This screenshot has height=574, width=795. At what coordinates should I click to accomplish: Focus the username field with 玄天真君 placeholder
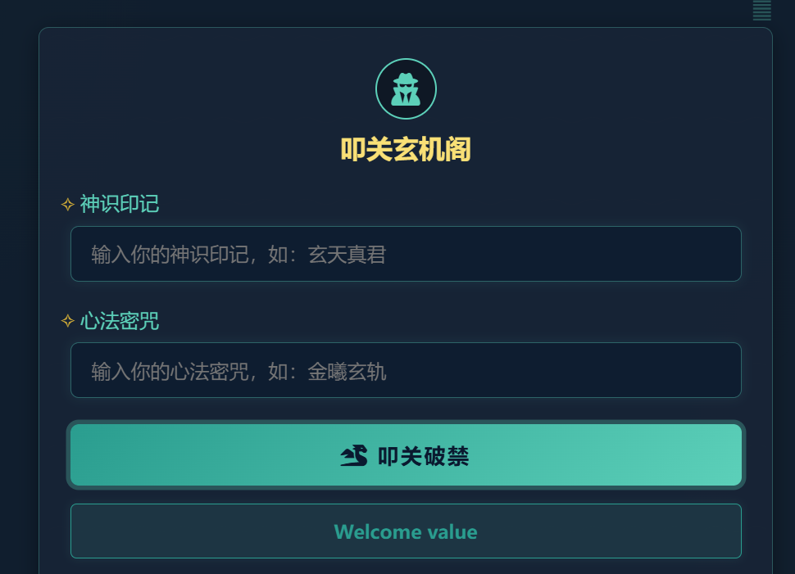click(406, 254)
